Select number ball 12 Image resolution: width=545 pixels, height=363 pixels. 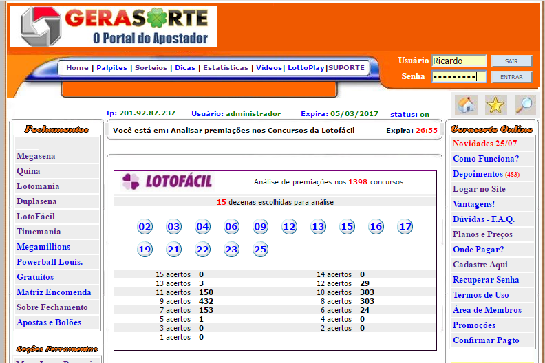pyautogui.click(x=289, y=227)
